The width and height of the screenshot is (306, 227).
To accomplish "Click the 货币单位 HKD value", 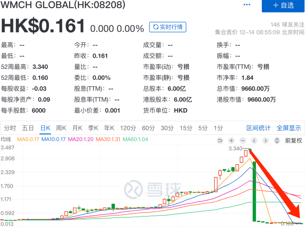I will (x=180, y=111).
